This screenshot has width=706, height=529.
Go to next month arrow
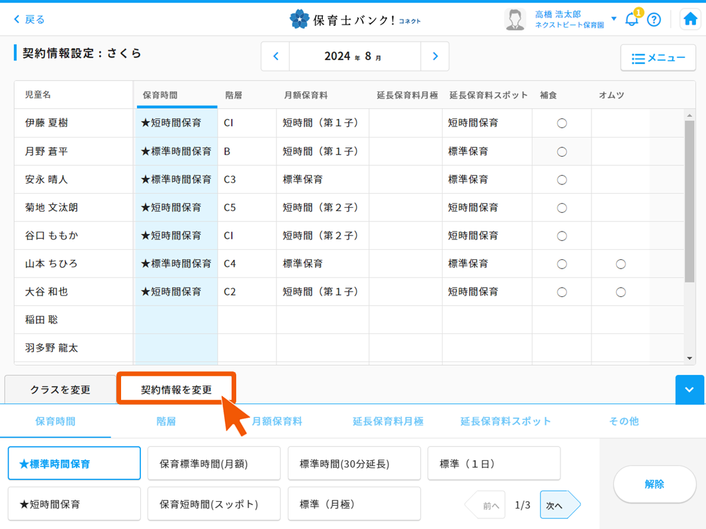click(435, 56)
